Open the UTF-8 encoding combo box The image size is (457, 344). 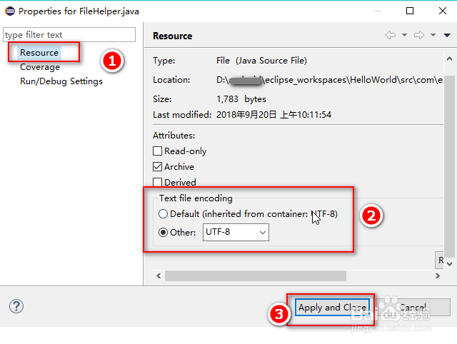236,232
